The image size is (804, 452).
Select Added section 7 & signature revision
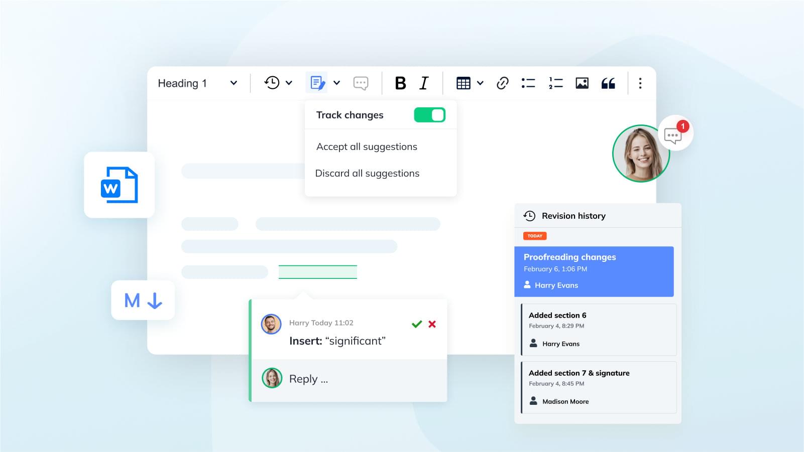tap(599, 387)
